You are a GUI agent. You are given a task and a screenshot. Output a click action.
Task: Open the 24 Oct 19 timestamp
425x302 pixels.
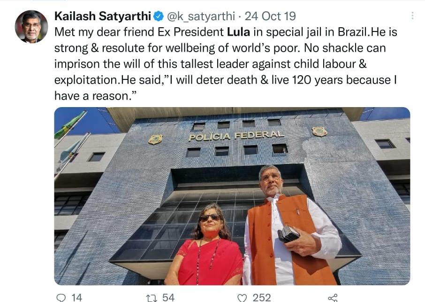coord(270,16)
